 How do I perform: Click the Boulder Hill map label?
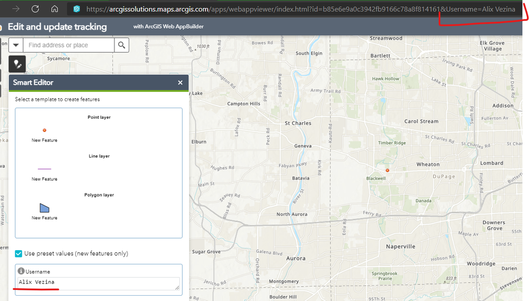pos(283,297)
